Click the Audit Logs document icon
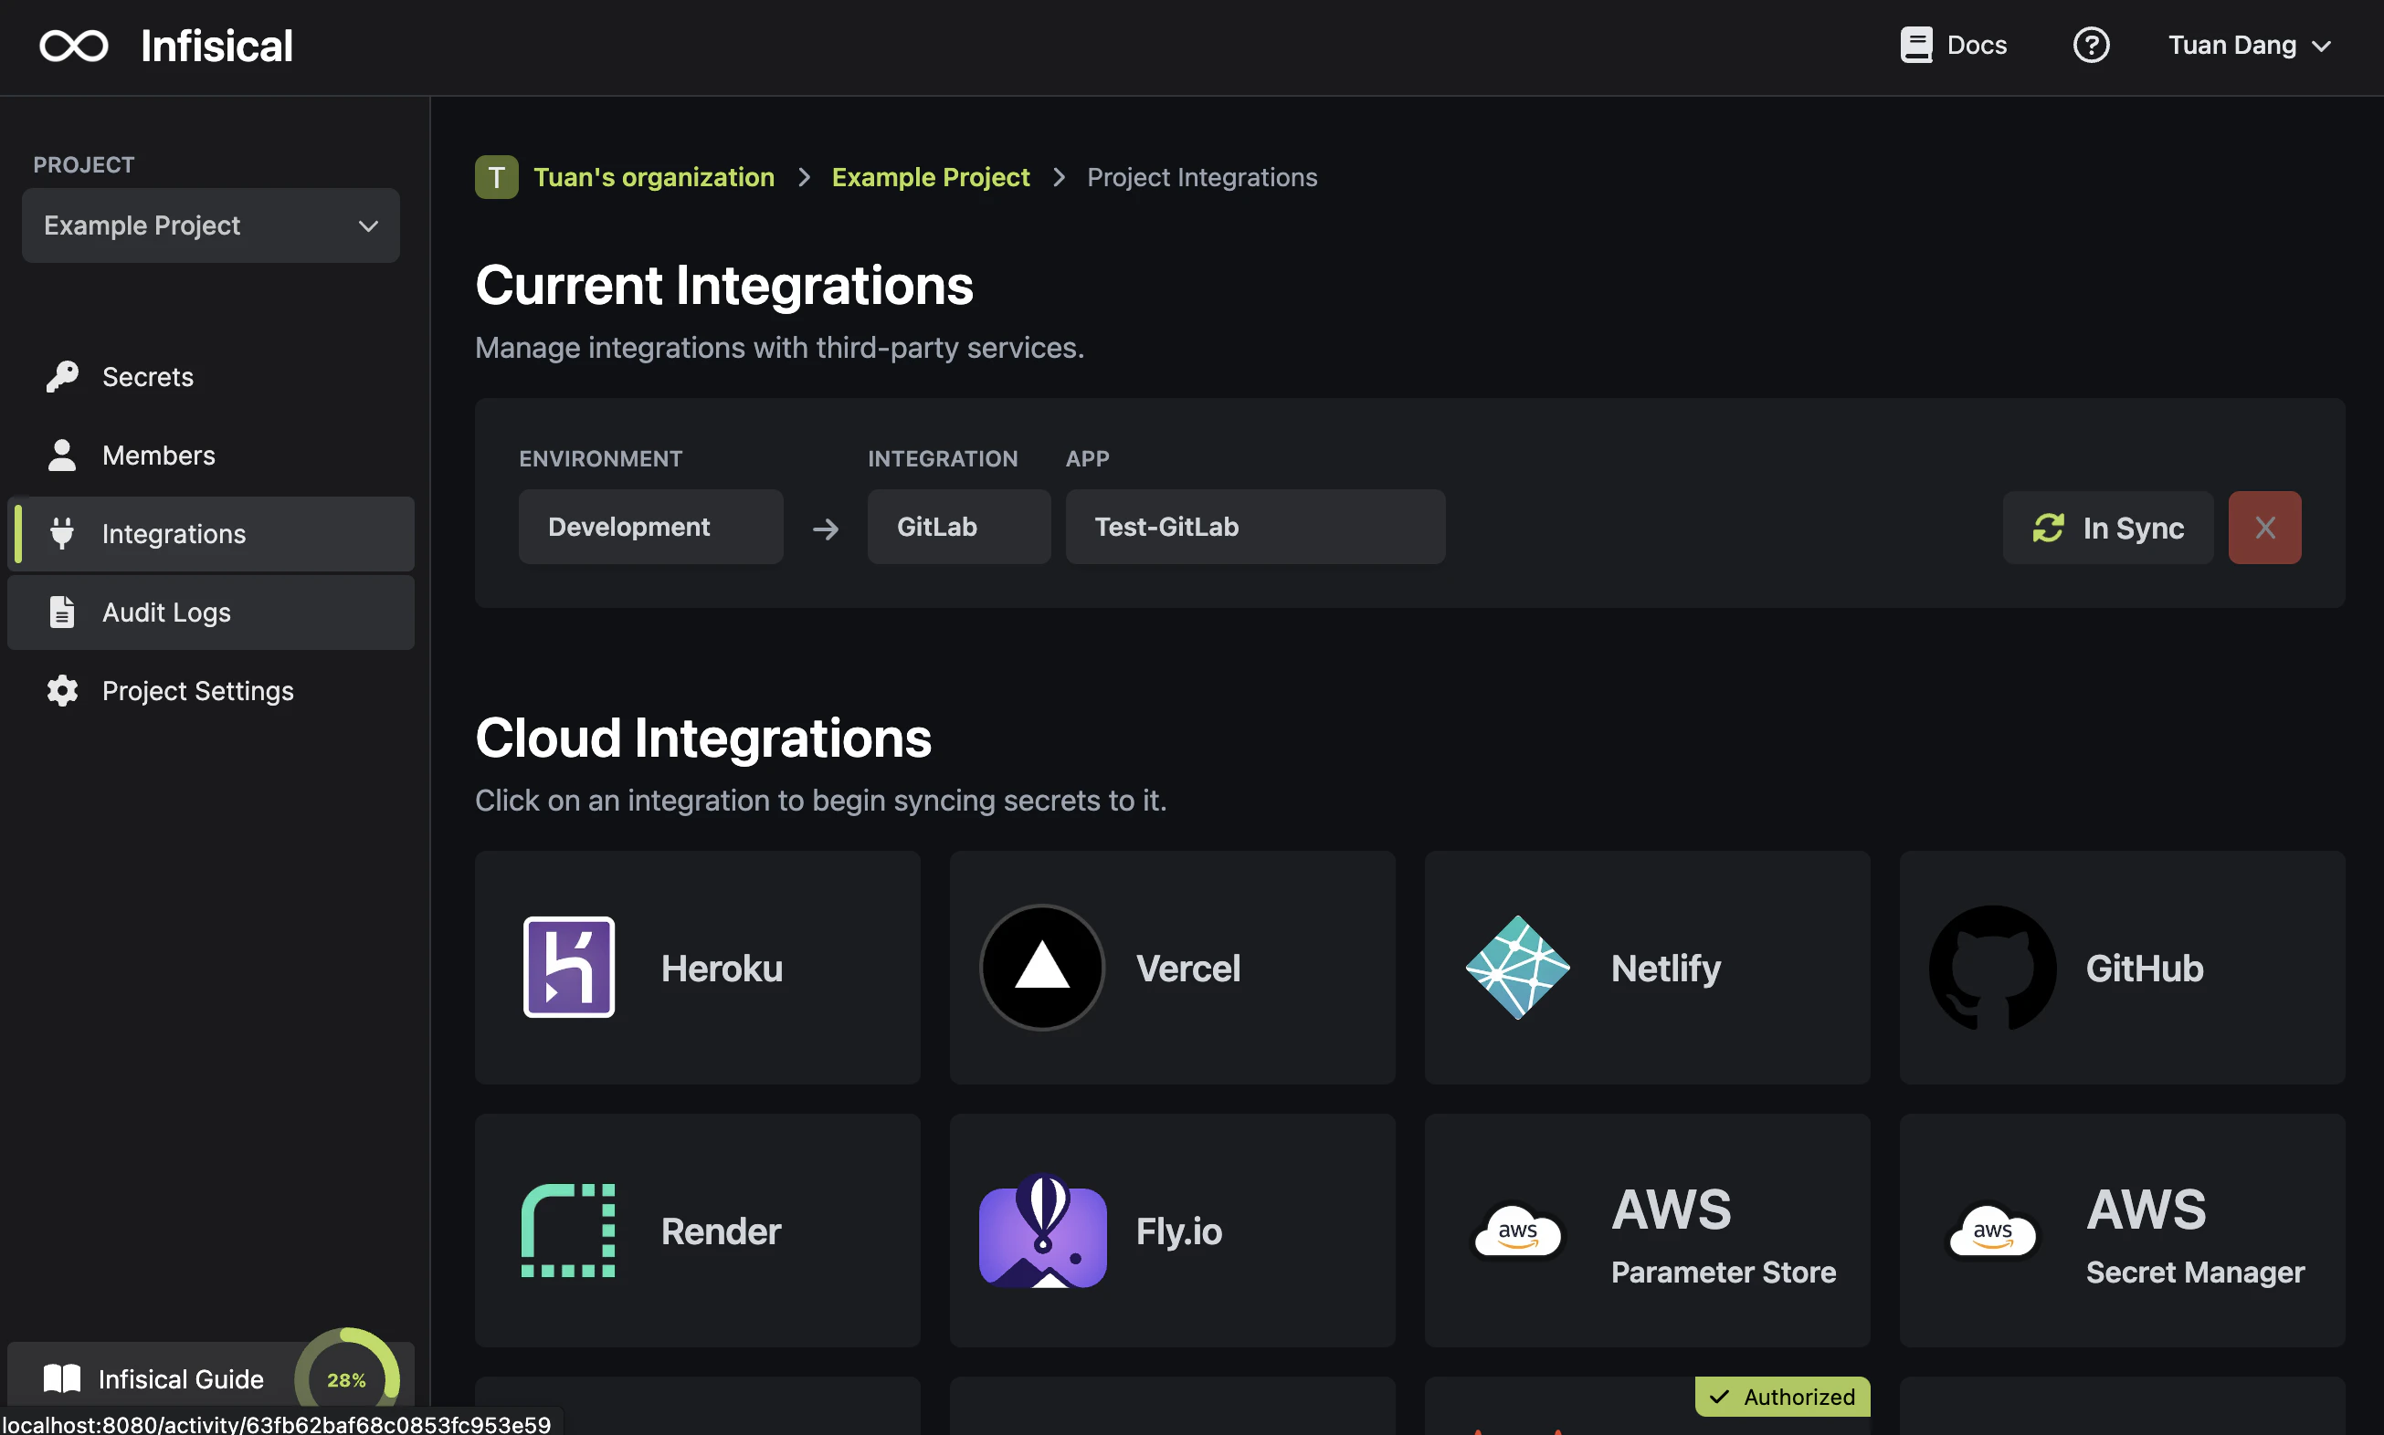This screenshot has width=2384, height=1435. pyautogui.click(x=62, y=611)
